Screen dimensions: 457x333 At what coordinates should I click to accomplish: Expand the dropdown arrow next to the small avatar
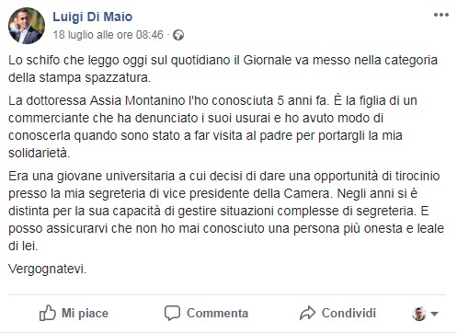[434, 314]
